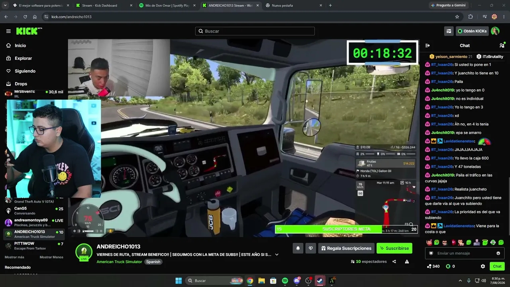Open the emoji picker in chat
Screen dimensions: 510x287
click(x=498, y=253)
